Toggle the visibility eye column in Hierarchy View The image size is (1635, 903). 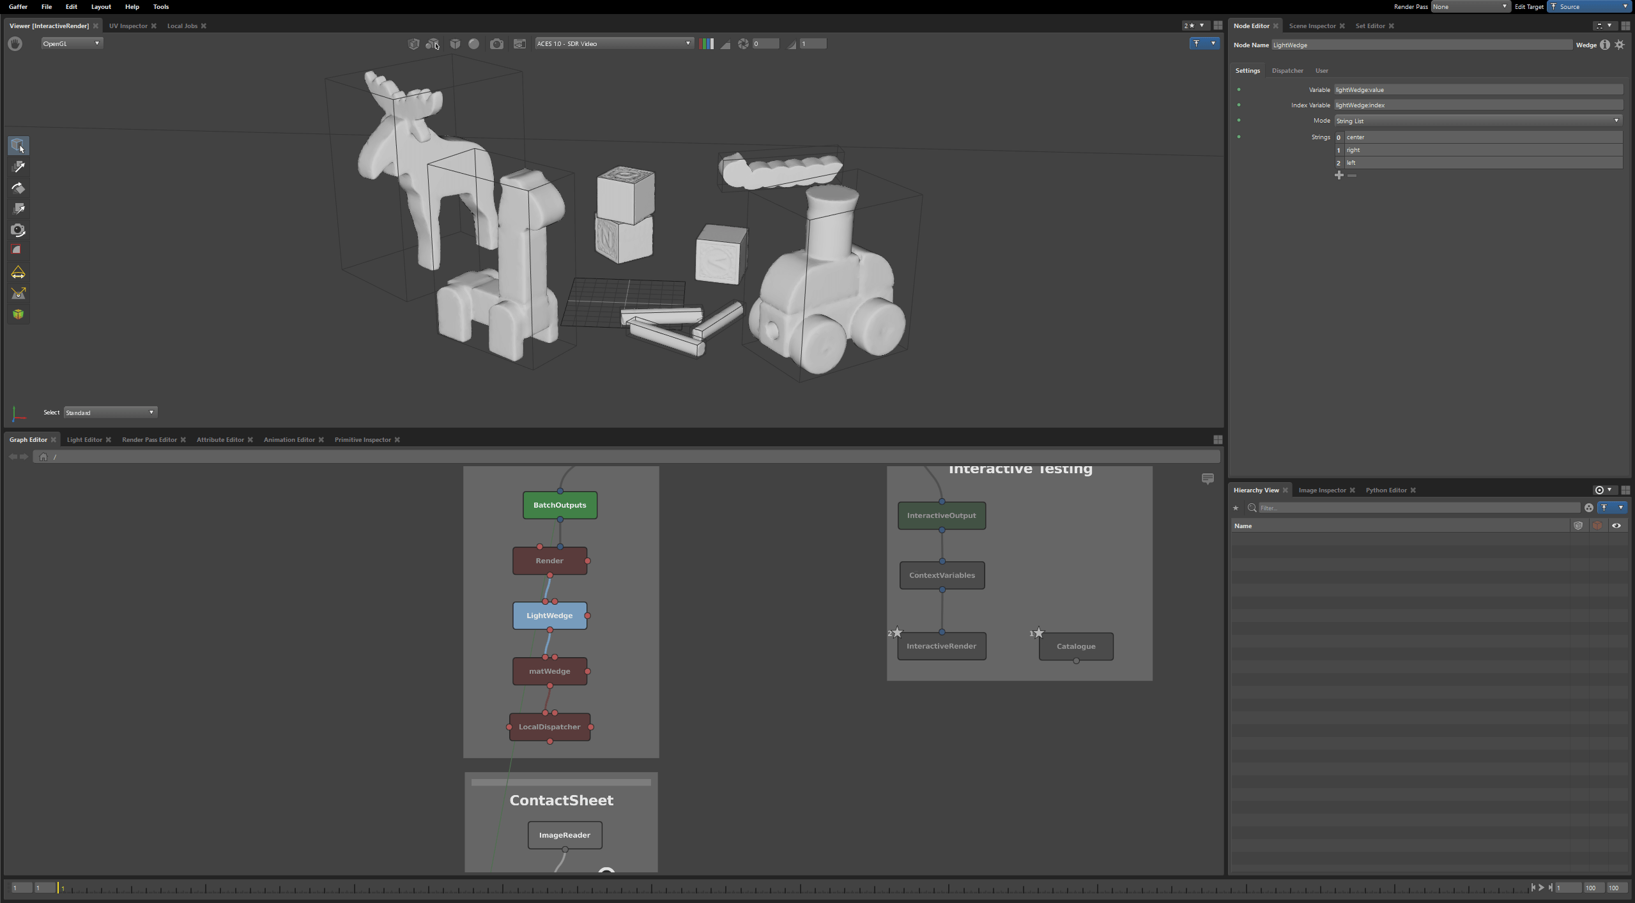point(1616,526)
